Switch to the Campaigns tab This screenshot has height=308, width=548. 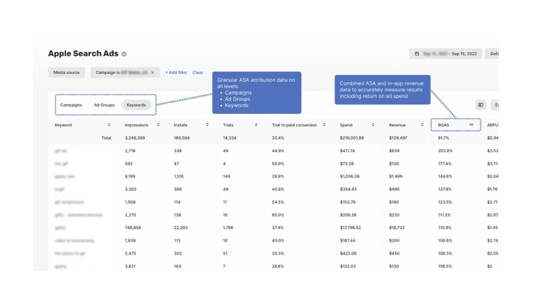71,105
